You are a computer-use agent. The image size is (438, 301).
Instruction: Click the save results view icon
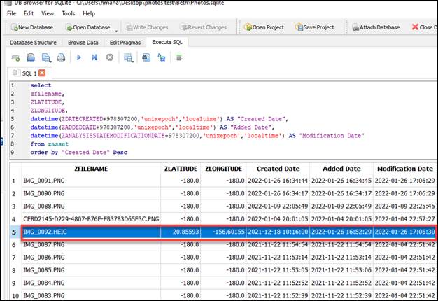(x=128, y=57)
